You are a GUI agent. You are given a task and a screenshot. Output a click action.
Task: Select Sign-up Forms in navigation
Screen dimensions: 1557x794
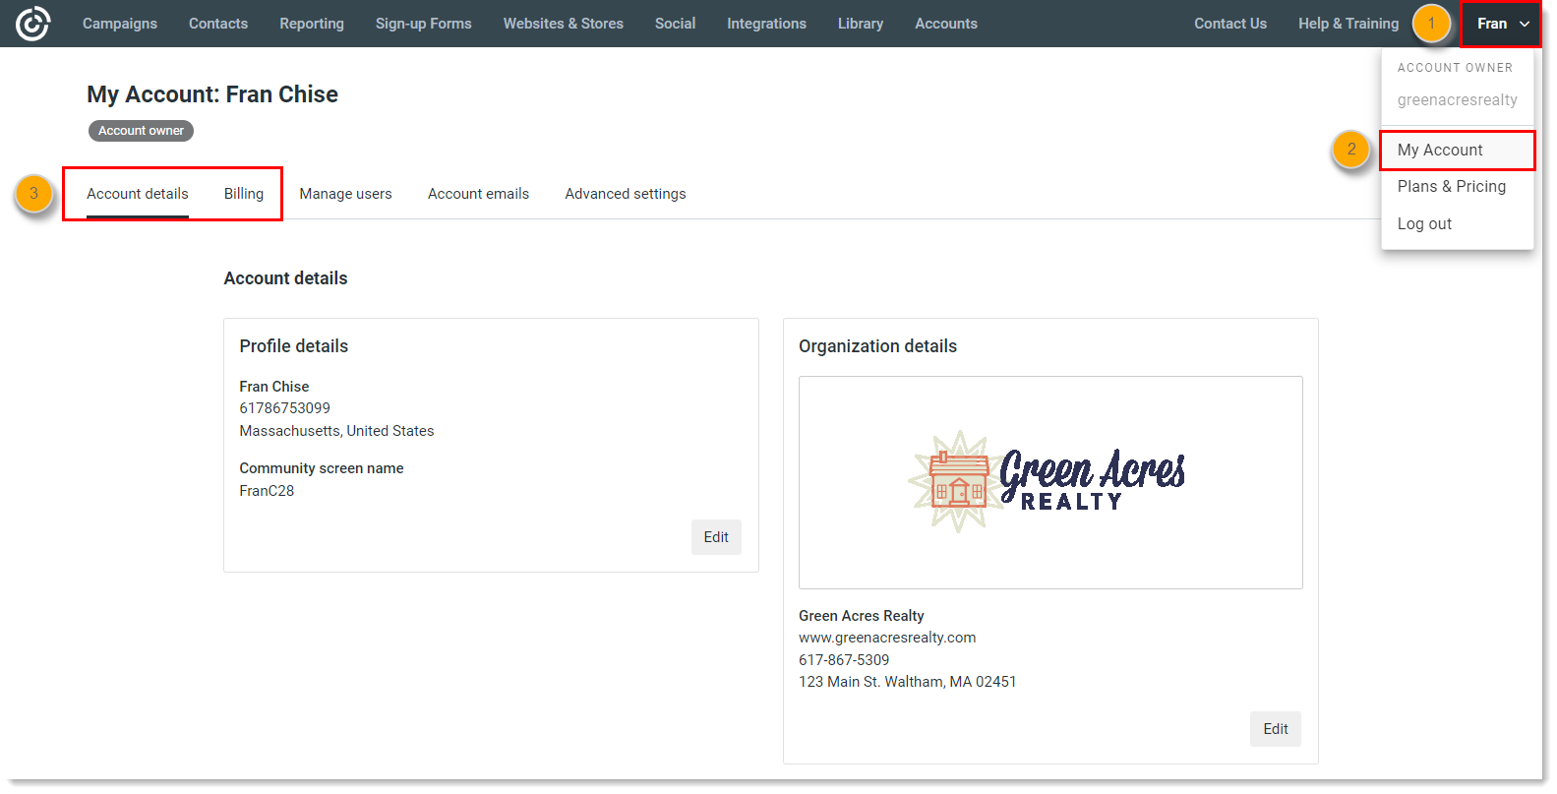424,24
